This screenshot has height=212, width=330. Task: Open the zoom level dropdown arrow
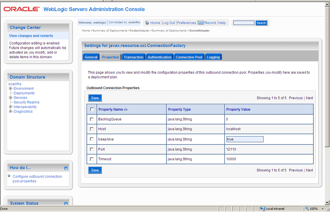point(323,209)
